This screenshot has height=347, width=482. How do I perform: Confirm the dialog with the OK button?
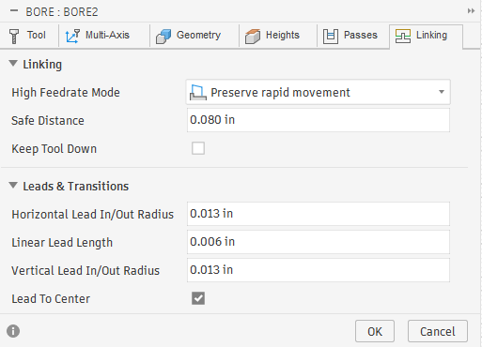[375, 331]
